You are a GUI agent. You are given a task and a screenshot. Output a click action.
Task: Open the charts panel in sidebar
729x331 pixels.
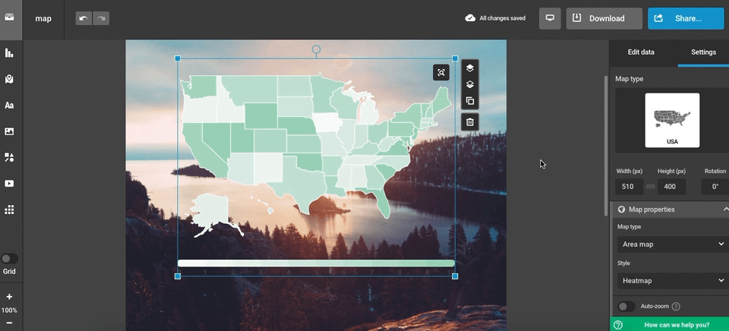10,53
